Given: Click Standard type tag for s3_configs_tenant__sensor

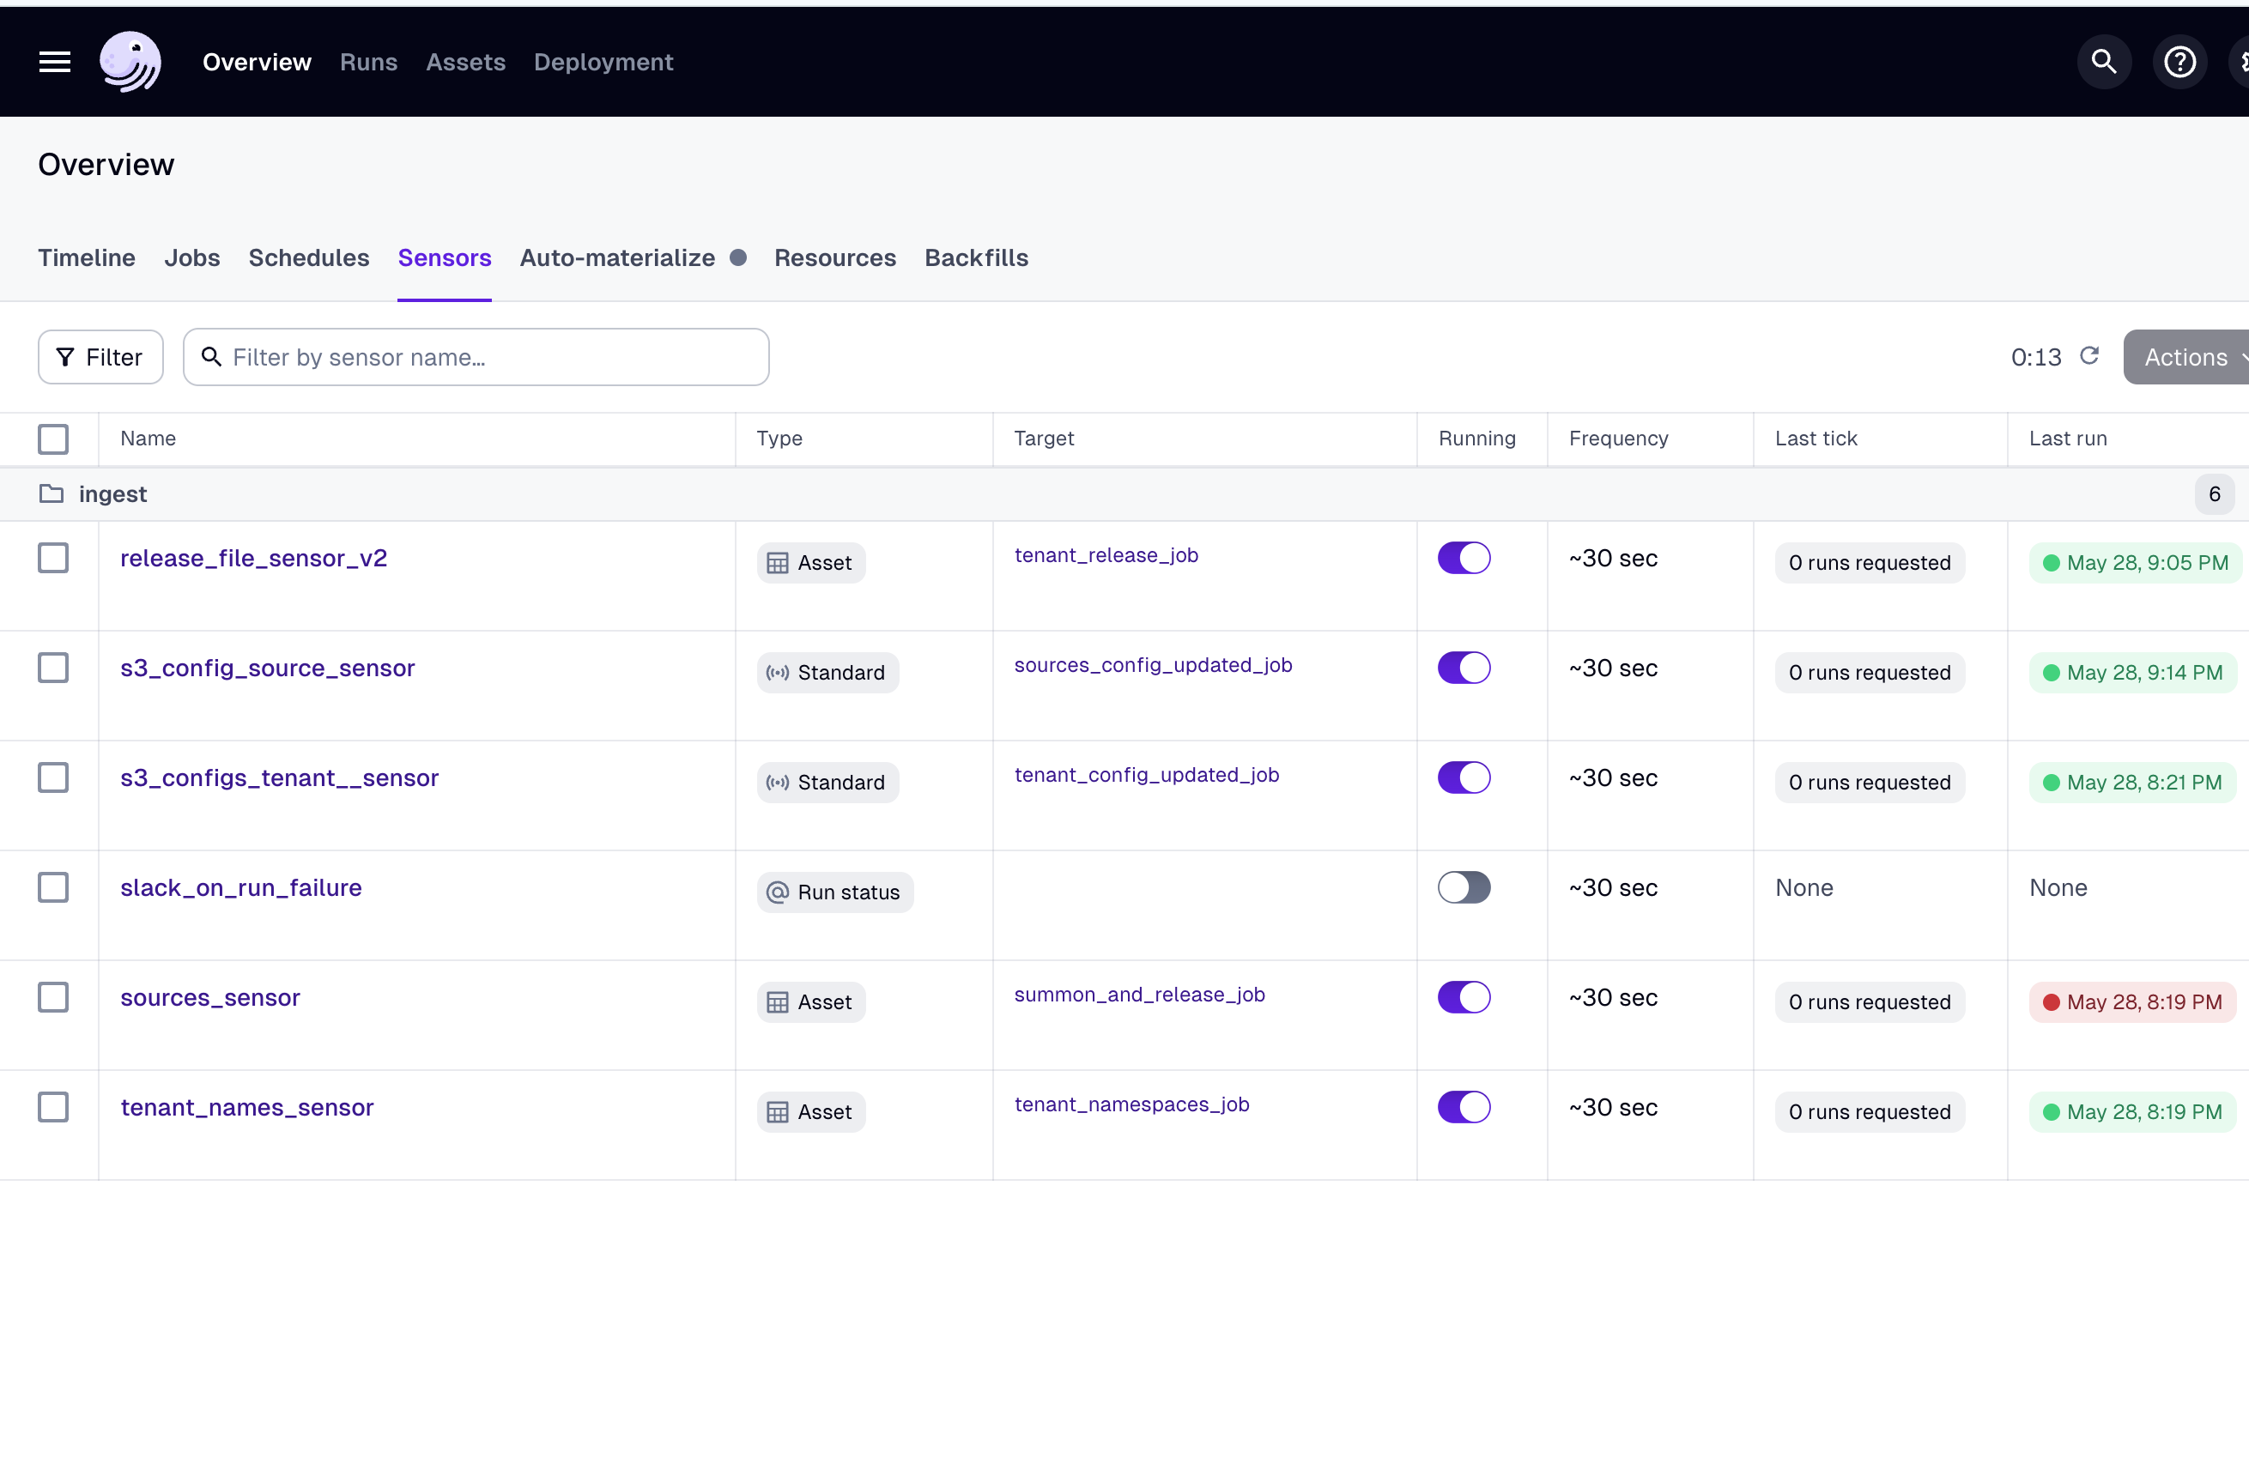Looking at the screenshot, I should pyautogui.click(x=827, y=783).
